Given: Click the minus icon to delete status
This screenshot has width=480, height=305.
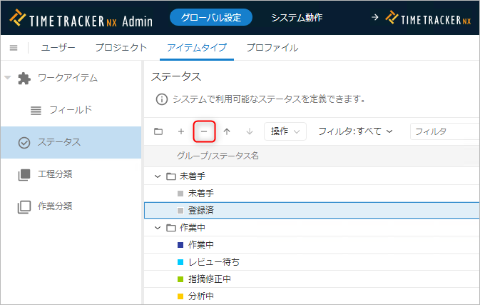Looking at the screenshot, I should pyautogui.click(x=204, y=131).
